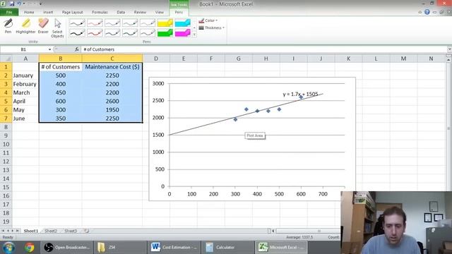
Task: Click the horizontal scrollbar left arrow
Action: (x=273, y=231)
